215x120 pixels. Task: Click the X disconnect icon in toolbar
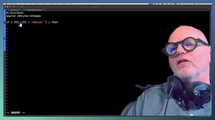point(22,7)
